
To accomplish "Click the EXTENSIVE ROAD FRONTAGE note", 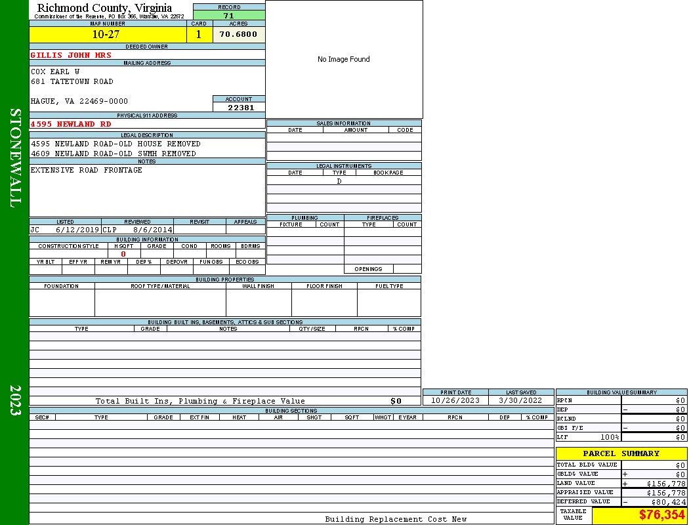I will (86, 170).
